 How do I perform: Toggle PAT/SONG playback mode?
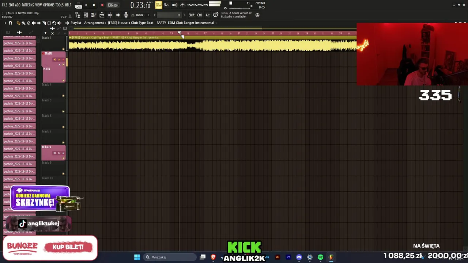[x=78, y=5]
